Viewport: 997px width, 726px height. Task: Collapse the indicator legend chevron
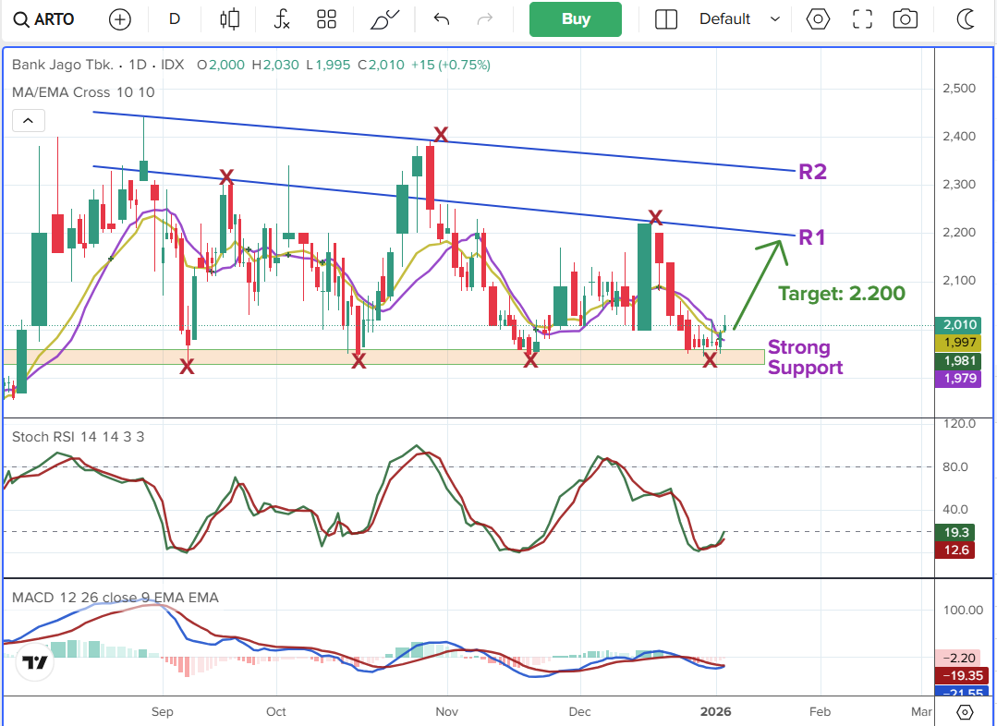[x=28, y=120]
